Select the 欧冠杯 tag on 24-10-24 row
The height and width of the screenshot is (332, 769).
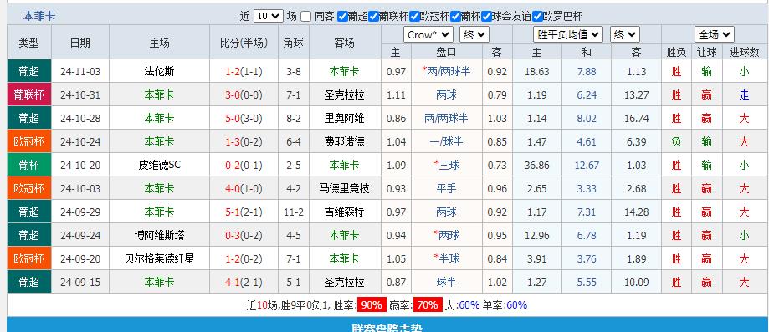[x=29, y=142]
